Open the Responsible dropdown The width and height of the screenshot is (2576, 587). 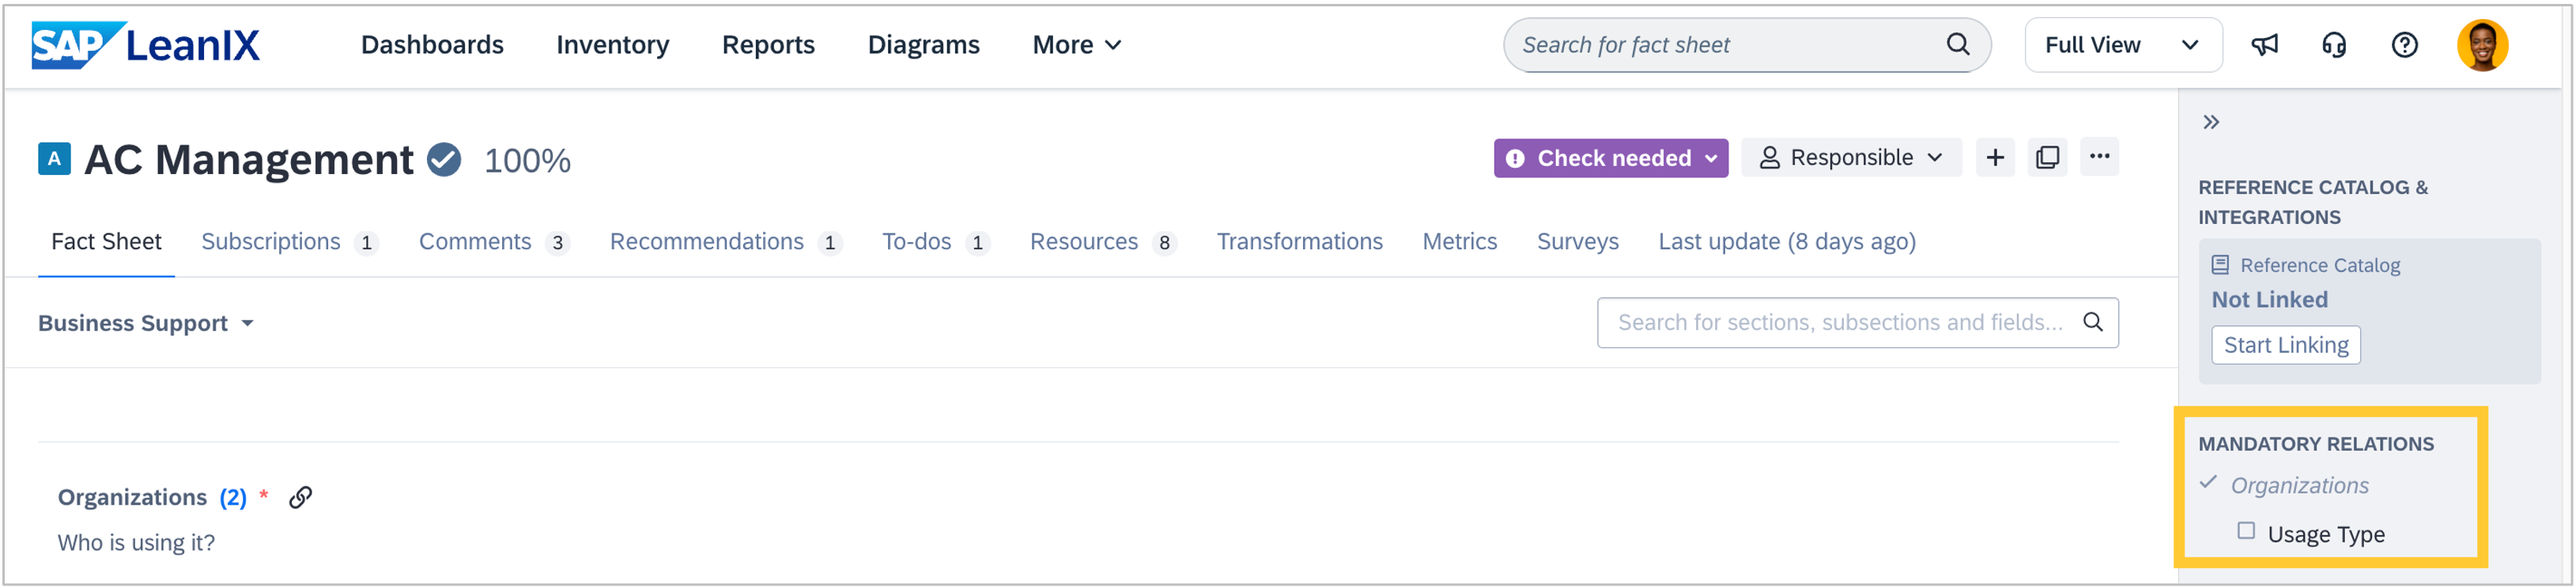[x=1850, y=158]
